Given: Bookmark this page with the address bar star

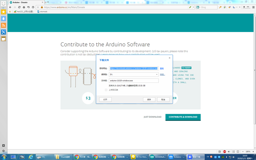Looking at the screenshot, I should [x=38, y=7].
